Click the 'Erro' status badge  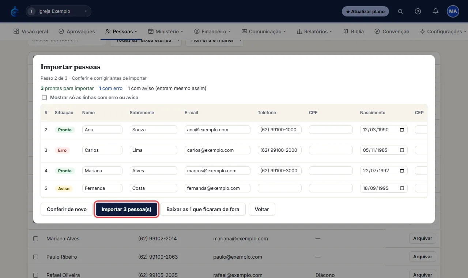(62, 150)
